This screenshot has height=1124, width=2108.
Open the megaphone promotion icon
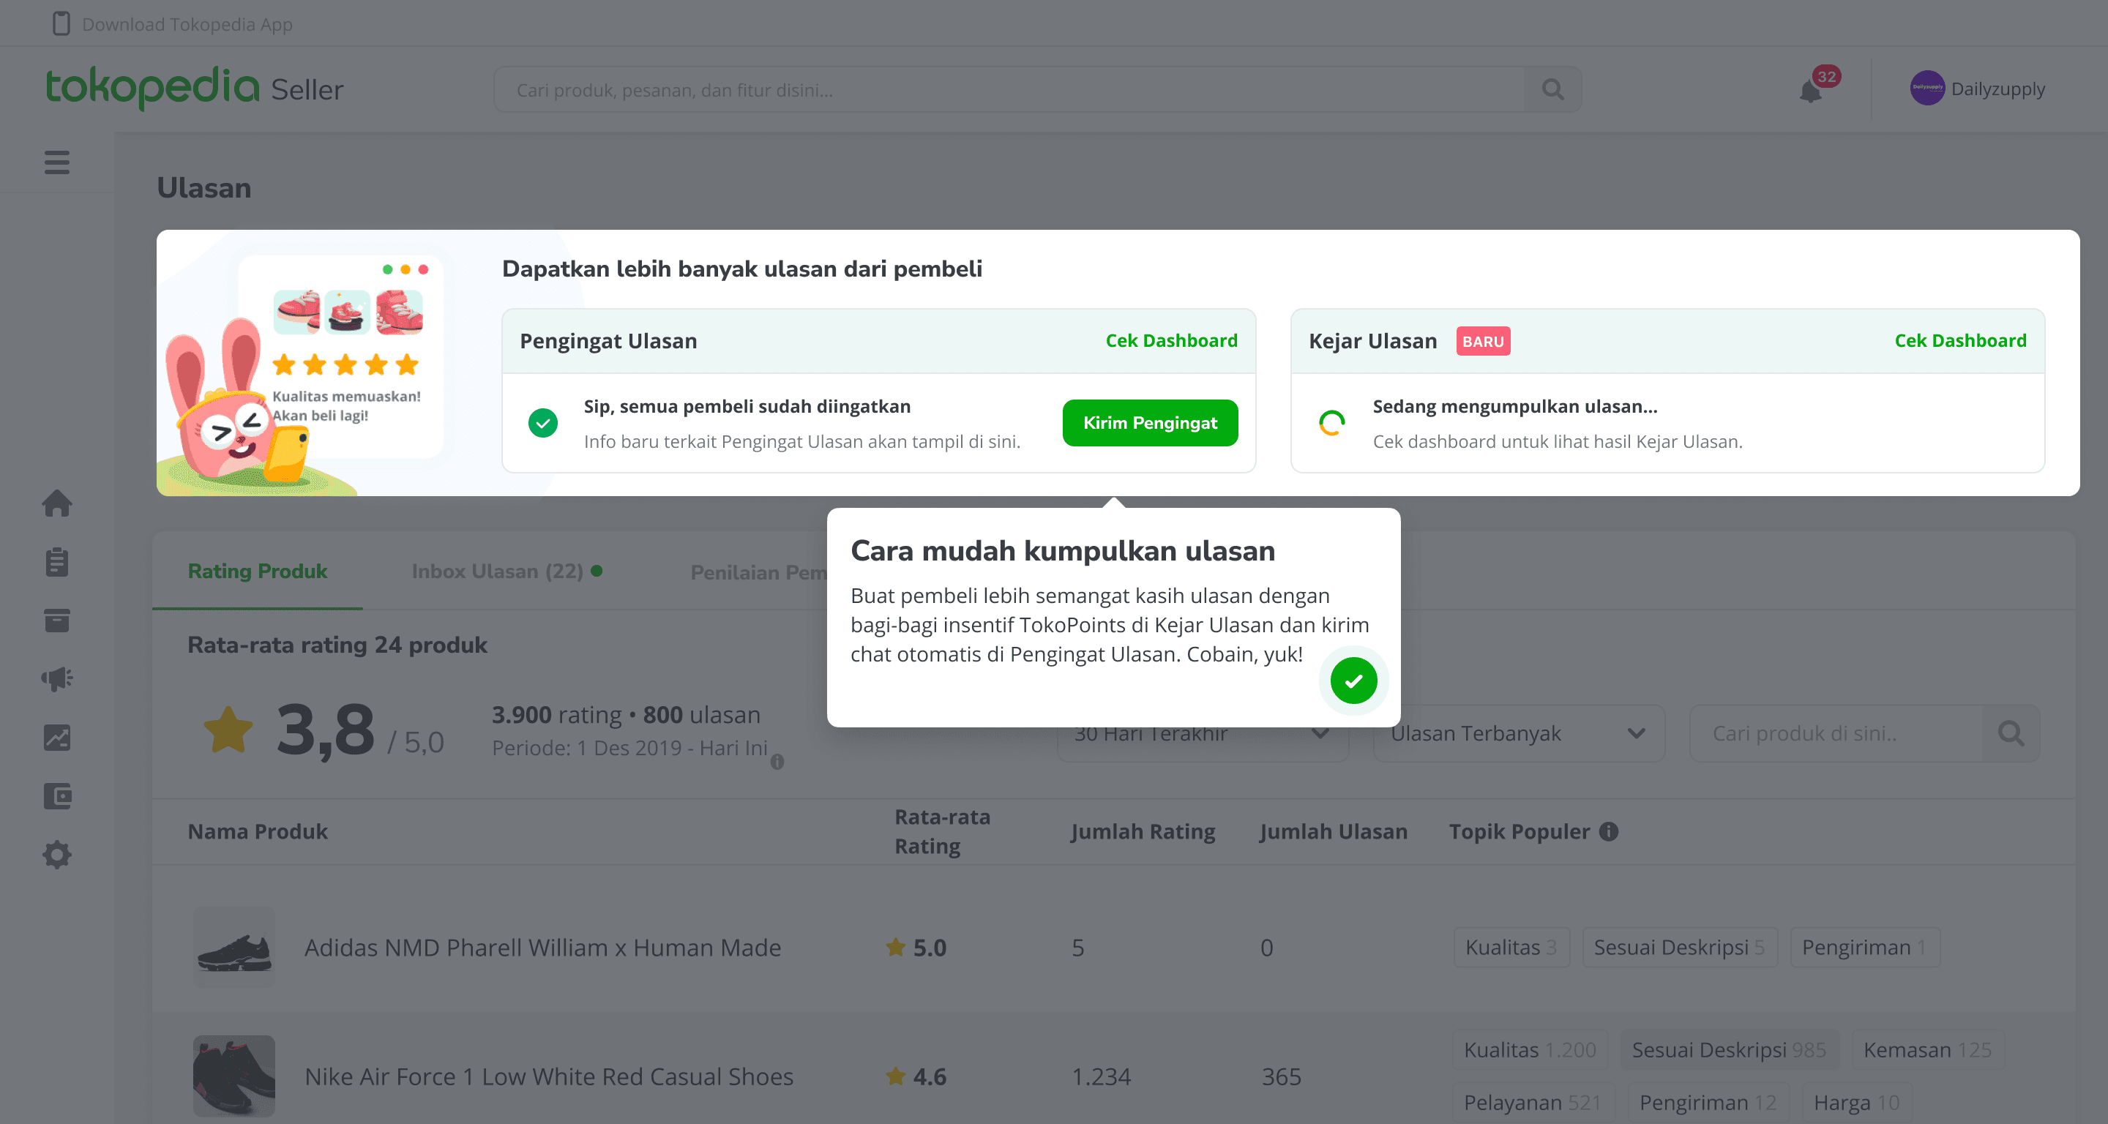point(57,679)
